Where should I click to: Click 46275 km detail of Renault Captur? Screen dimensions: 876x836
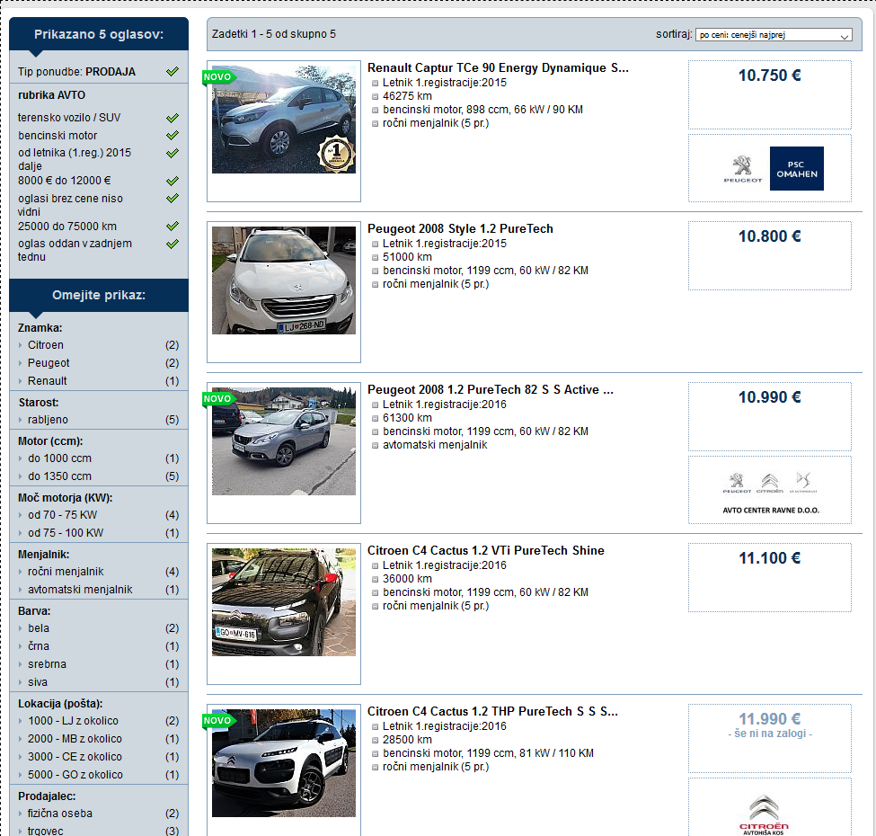[407, 96]
